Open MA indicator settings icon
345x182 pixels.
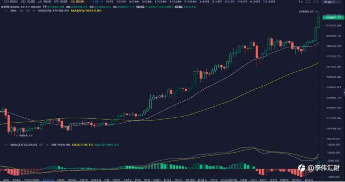(27, 10)
